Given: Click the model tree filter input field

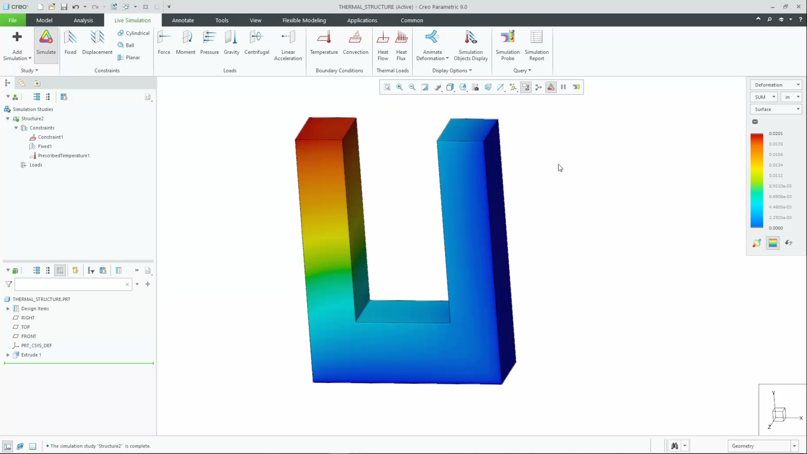Looking at the screenshot, I should pos(73,285).
